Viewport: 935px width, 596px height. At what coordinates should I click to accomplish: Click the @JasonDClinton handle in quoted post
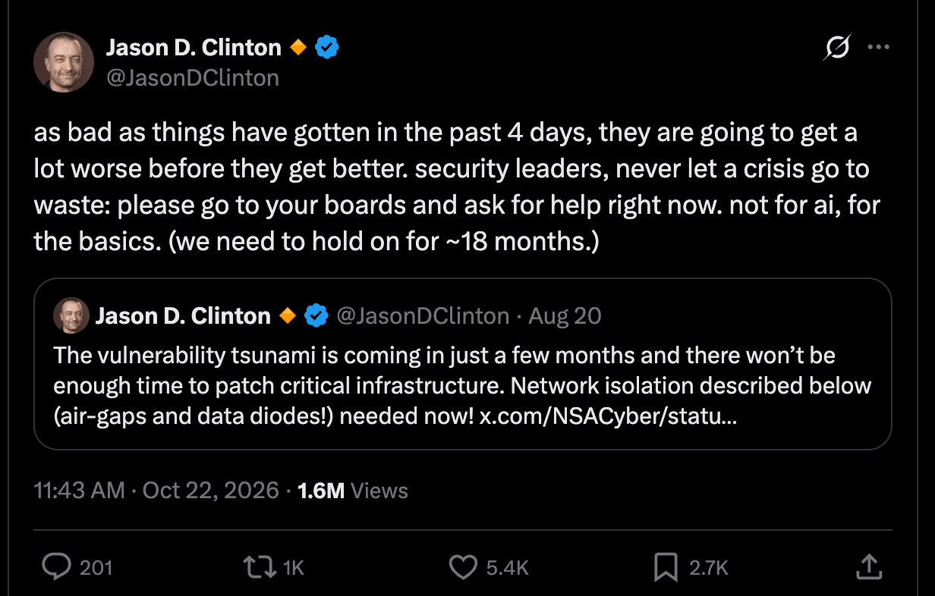422,315
